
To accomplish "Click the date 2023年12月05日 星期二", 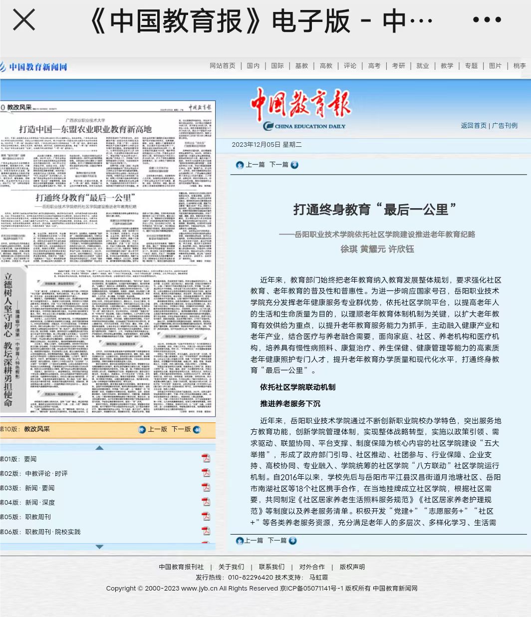I will pos(266,145).
